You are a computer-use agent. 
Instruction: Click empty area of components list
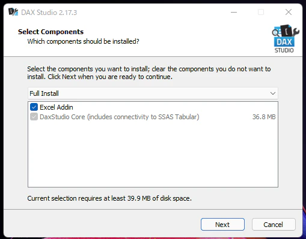pos(153,154)
